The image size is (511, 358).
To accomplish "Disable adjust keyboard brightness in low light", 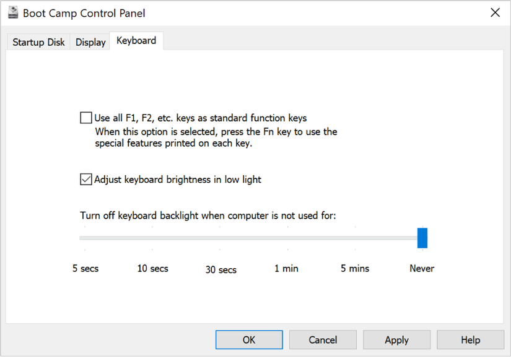I will click(x=85, y=179).
